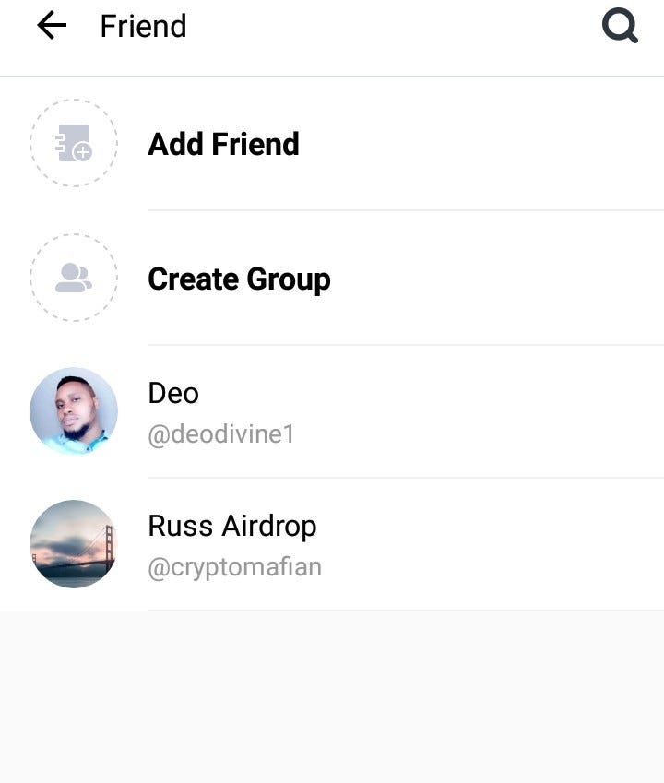664x783 pixels.
Task: Tap the Add Friend contact-plus icon
Action: pyautogui.click(x=74, y=143)
